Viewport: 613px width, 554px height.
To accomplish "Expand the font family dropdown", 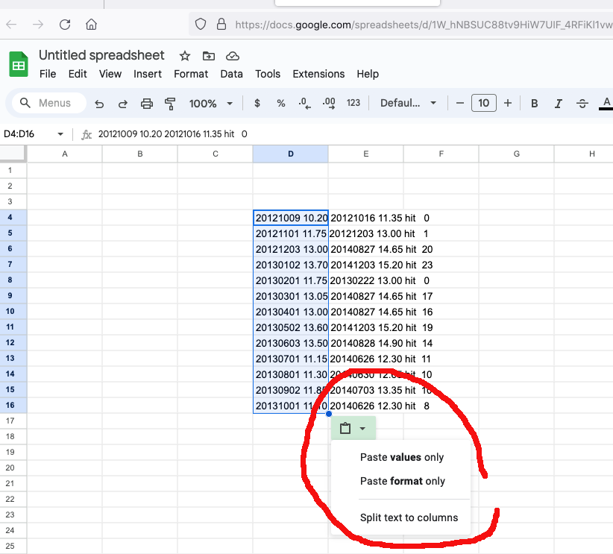I will [x=408, y=104].
